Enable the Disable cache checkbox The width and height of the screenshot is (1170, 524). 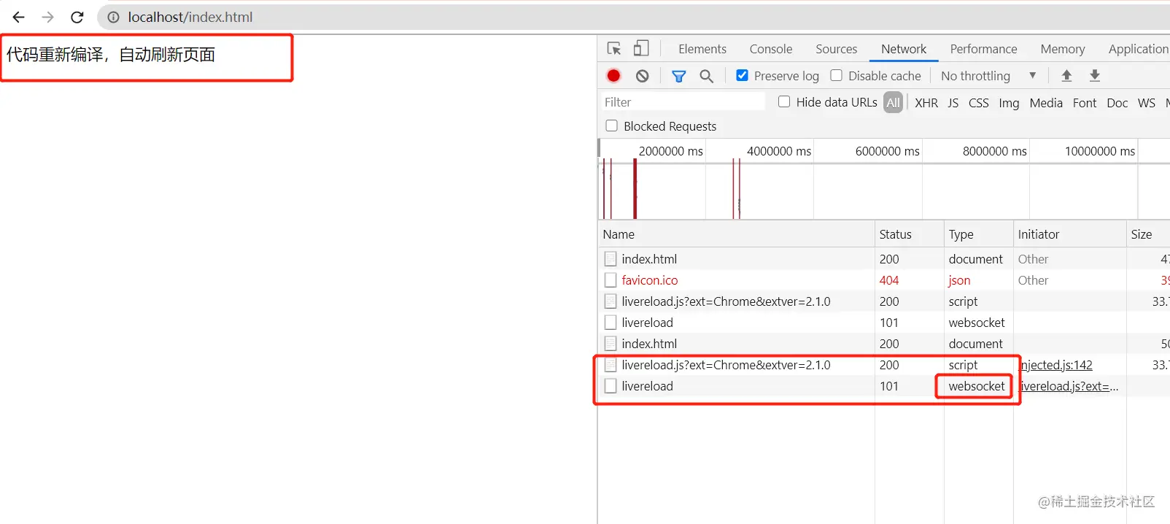836,75
